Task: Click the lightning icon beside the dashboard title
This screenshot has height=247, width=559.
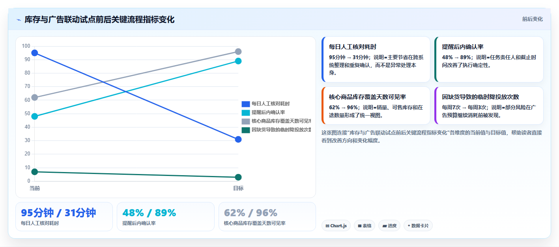Action: pyautogui.click(x=19, y=20)
